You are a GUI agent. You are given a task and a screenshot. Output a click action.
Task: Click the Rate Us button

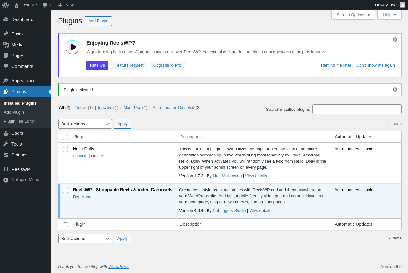coord(97,65)
